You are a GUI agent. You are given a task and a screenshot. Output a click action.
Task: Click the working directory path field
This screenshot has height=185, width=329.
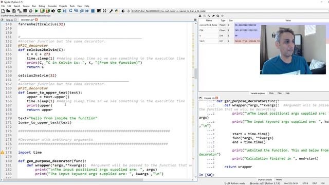230,11
